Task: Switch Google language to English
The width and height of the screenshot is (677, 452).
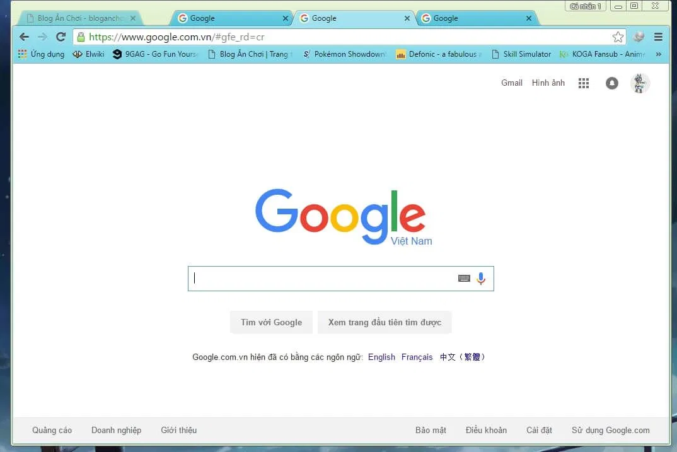Action: pyautogui.click(x=381, y=357)
